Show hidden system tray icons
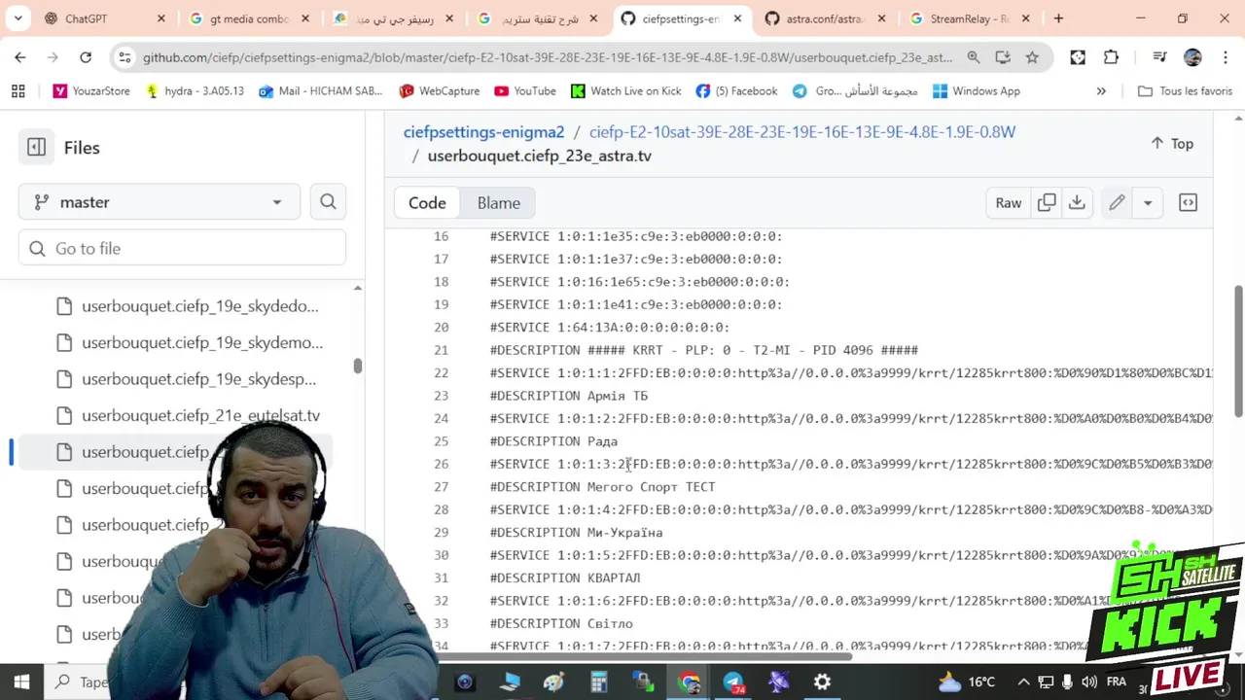1245x700 pixels. tap(1023, 682)
